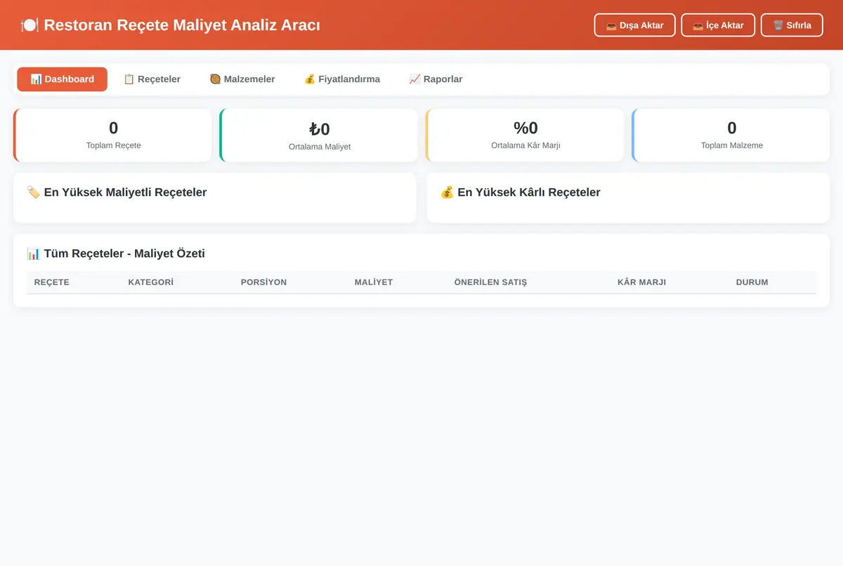The height and width of the screenshot is (566, 843).
Task: Click the ÖNERİLEN SATIŞ column header
Action: 490,282
